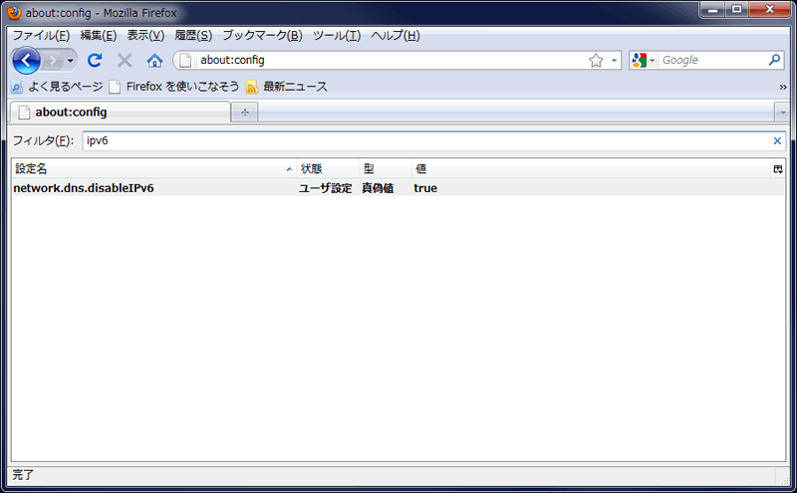Select the about:config tab

(x=120, y=112)
